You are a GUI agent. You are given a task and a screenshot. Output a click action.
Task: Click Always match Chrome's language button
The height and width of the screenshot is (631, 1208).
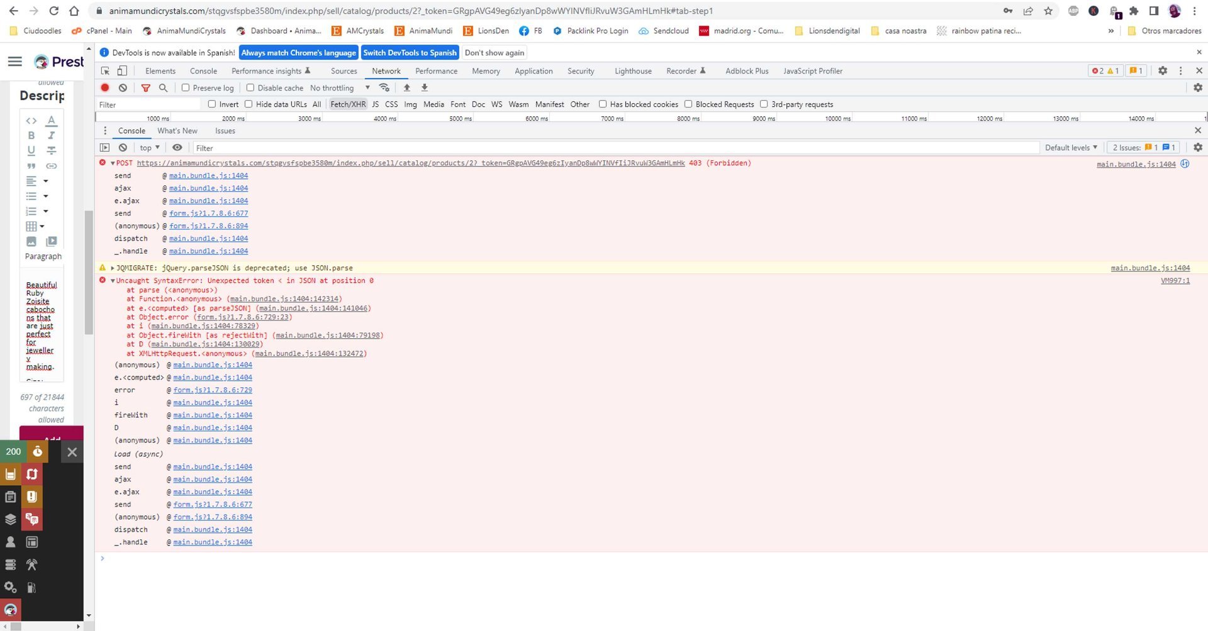click(x=298, y=53)
